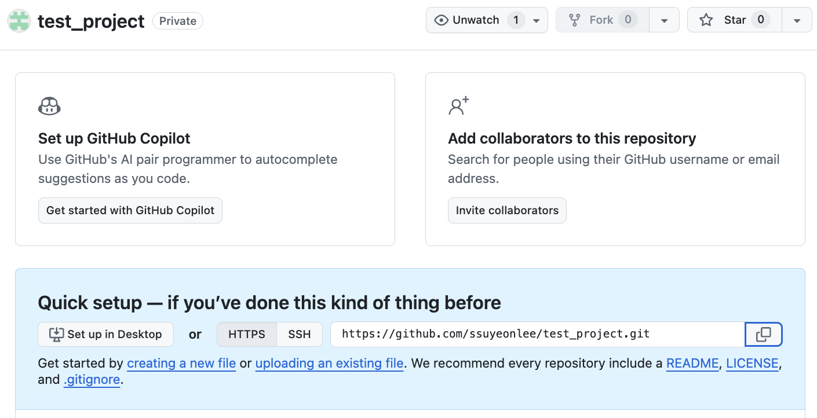Image resolution: width=817 pixels, height=418 pixels.
Task: Follow the 'creating a new file' link
Action: pyautogui.click(x=181, y=364)
